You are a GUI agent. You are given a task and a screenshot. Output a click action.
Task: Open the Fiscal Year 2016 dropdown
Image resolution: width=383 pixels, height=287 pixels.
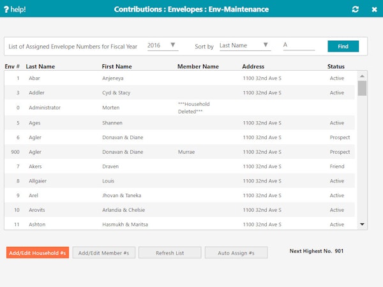(x=163, y=45)
